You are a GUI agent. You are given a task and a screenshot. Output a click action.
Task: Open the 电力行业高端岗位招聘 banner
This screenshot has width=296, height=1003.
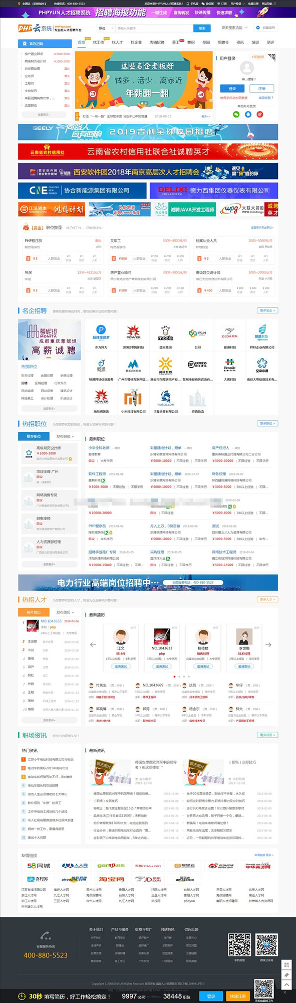(148, 583)
